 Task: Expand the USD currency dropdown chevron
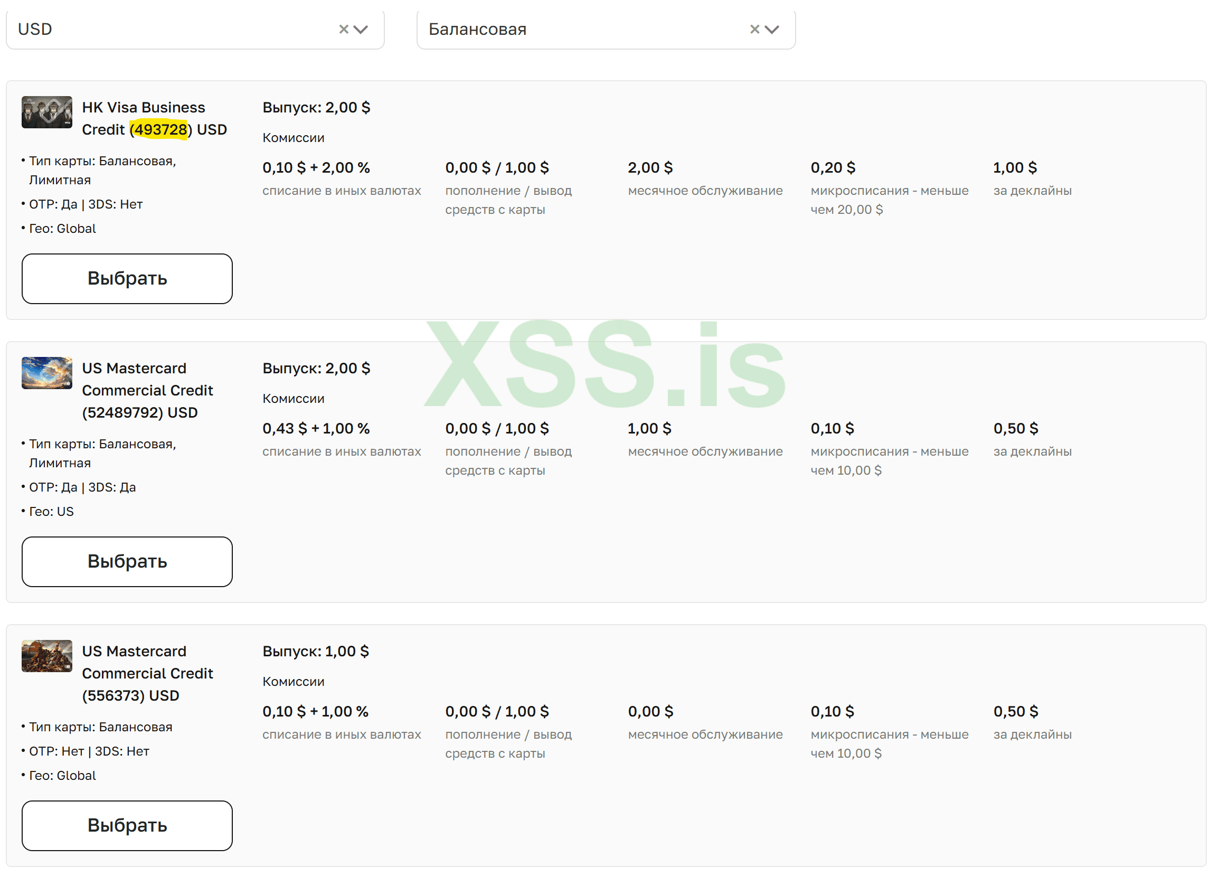pos(361,29)
